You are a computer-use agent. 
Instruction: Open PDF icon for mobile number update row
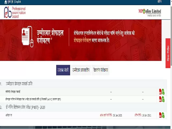160,99
